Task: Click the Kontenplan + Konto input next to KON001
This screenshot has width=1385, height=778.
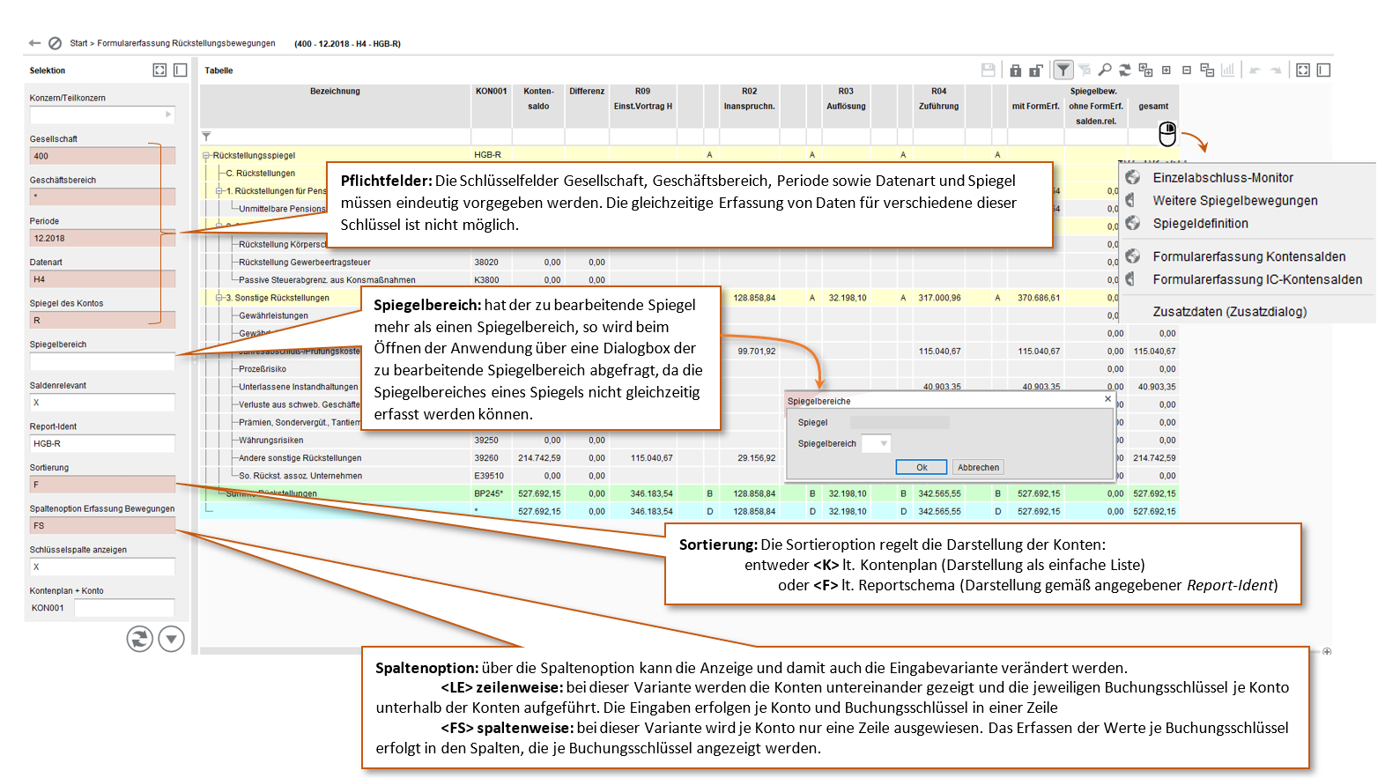Action: pyautogui.click(x=124, y=608)
